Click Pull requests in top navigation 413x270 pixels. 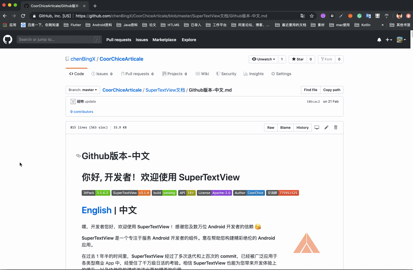click(119, 40)
